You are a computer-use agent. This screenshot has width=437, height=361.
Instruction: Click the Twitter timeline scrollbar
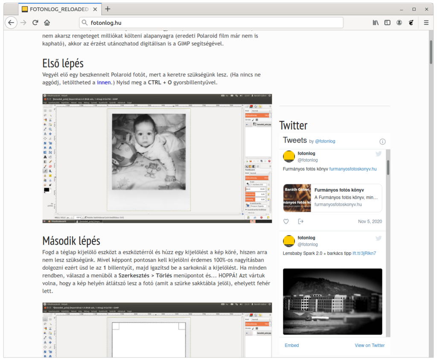point(388,167)
